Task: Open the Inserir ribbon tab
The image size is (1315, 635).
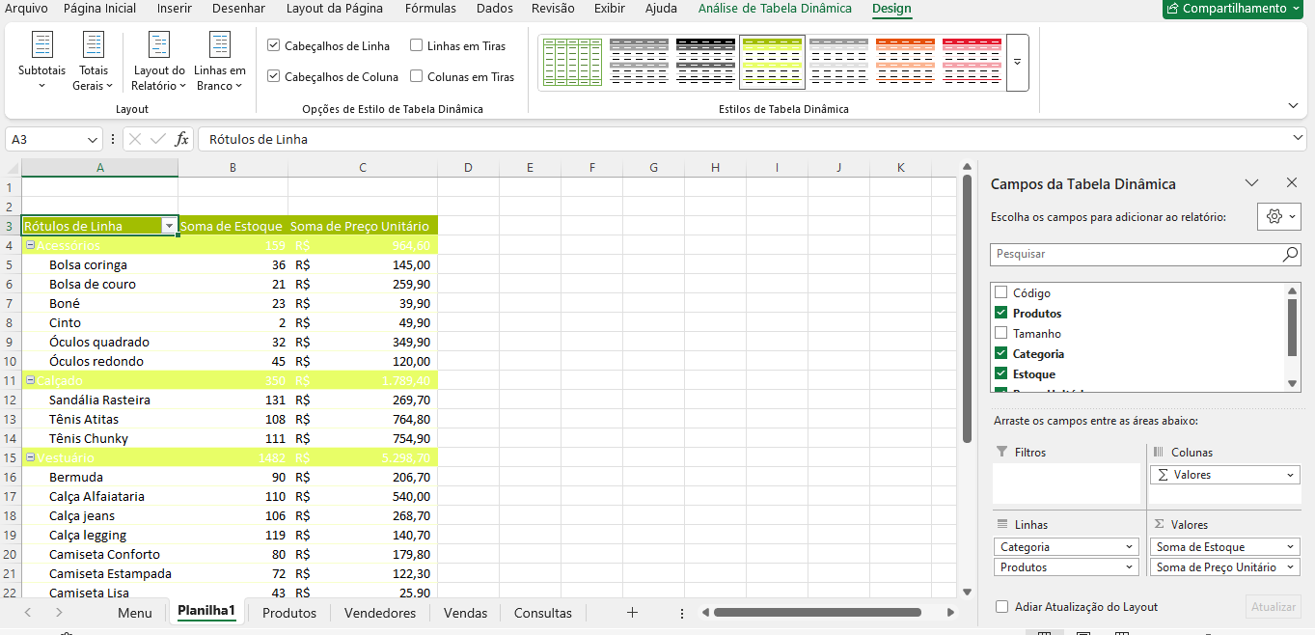Action: point(174,9)
